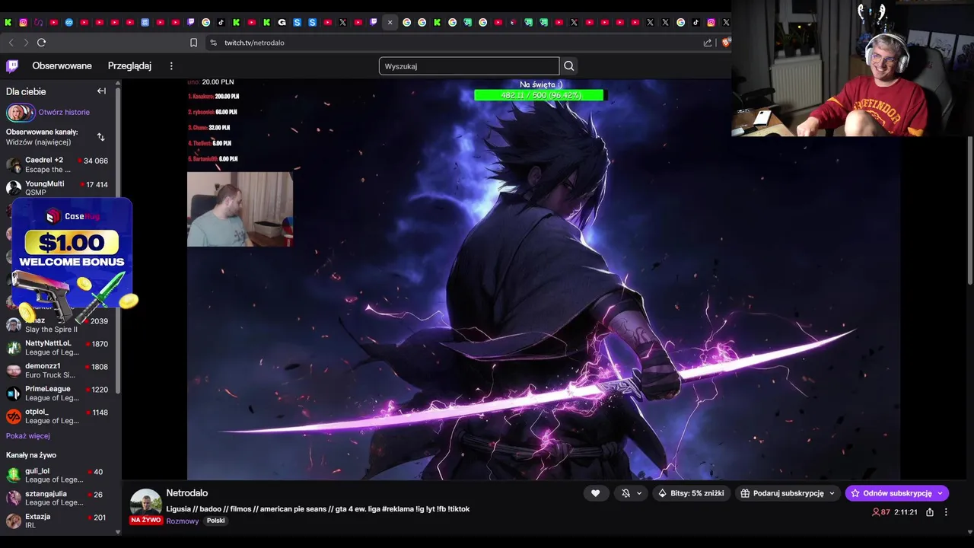Bookmark this page
974x548 pixels.
193,43
